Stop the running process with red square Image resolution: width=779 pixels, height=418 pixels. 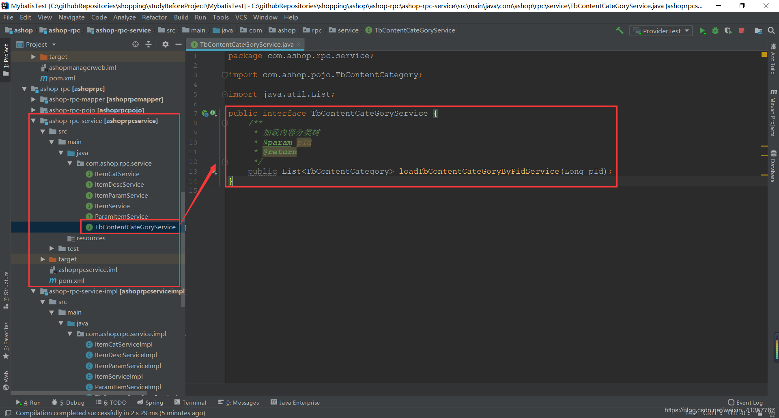tap(742, 31)
